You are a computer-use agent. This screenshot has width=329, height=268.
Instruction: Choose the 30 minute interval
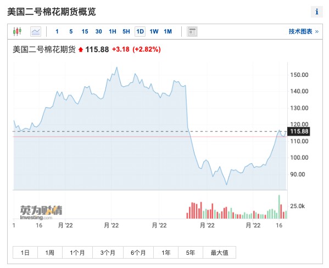coord(99,31)
